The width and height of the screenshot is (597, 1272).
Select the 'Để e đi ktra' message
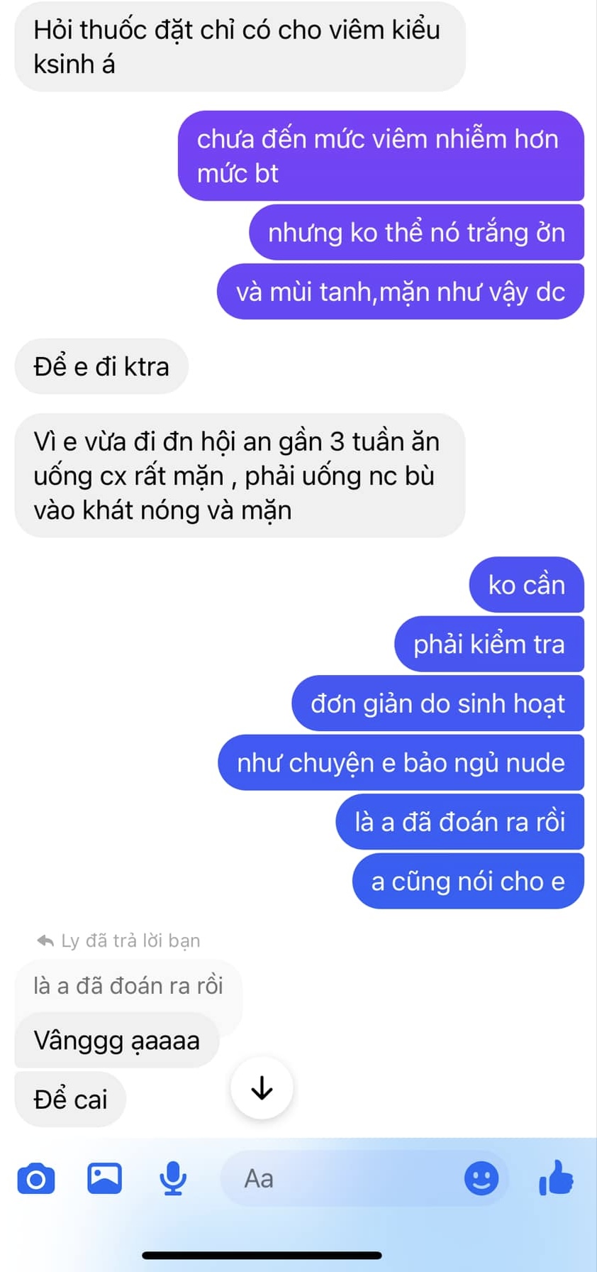(x=101, y=366)
